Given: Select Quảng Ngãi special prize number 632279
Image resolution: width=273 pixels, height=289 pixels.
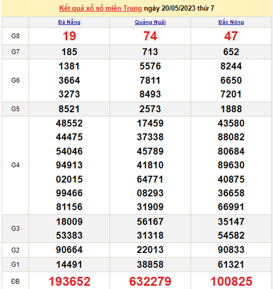Looking at the screenshot, I should [x=150, y=281].
